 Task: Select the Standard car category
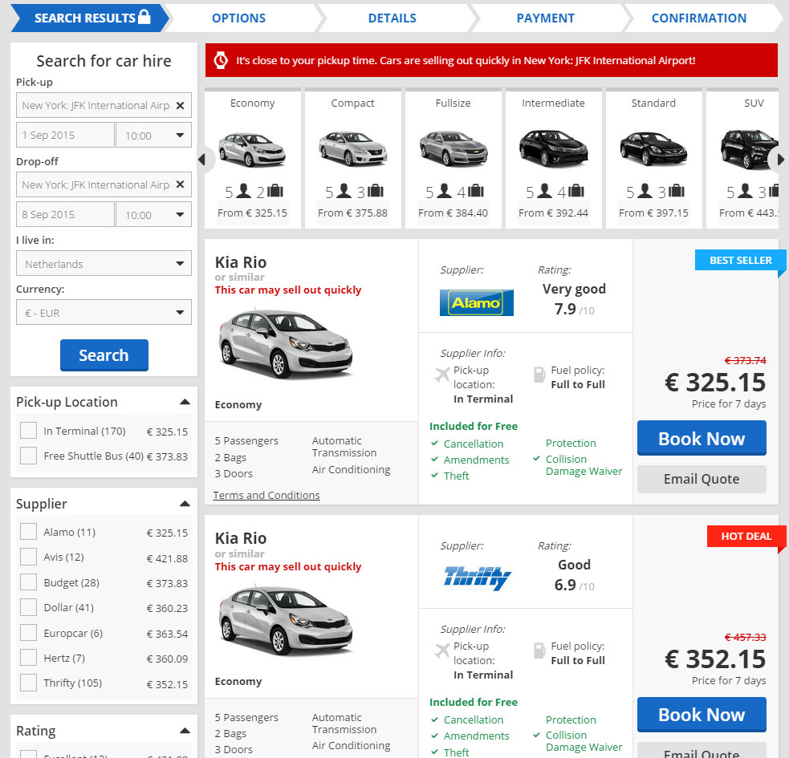(653, 159)
